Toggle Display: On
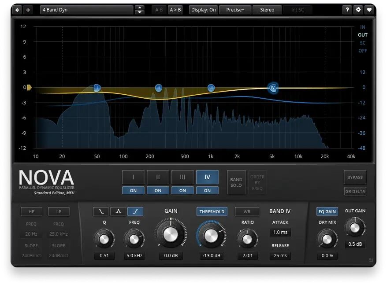387x285 pixels. pos(203,10)
